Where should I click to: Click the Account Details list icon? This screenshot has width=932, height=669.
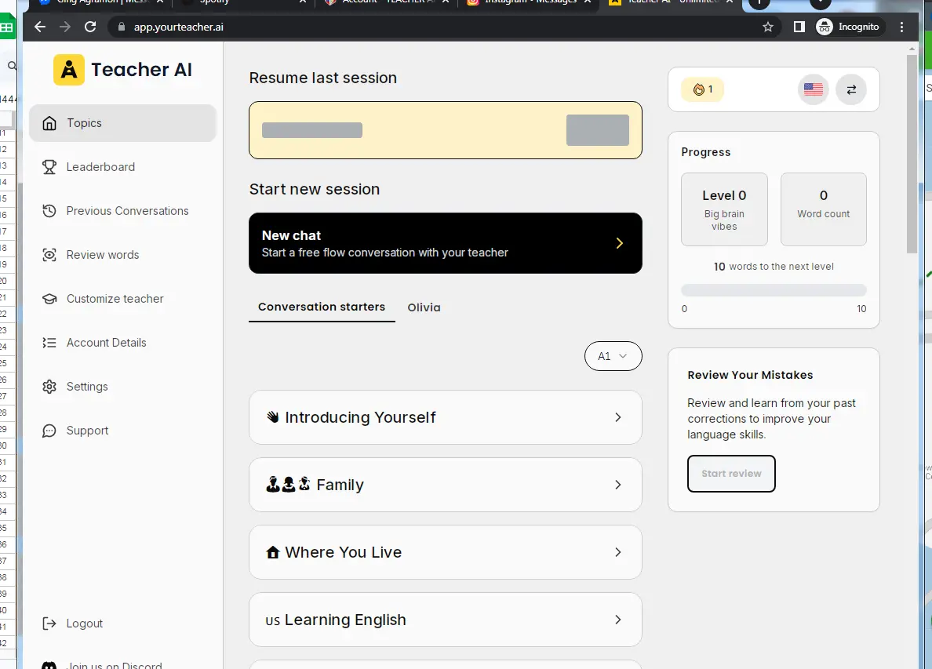coord(49,343)
